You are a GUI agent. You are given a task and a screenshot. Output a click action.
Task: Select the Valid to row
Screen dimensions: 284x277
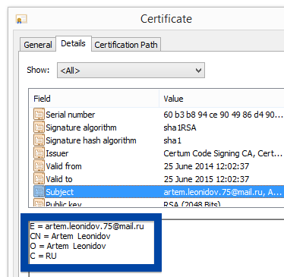156,179
